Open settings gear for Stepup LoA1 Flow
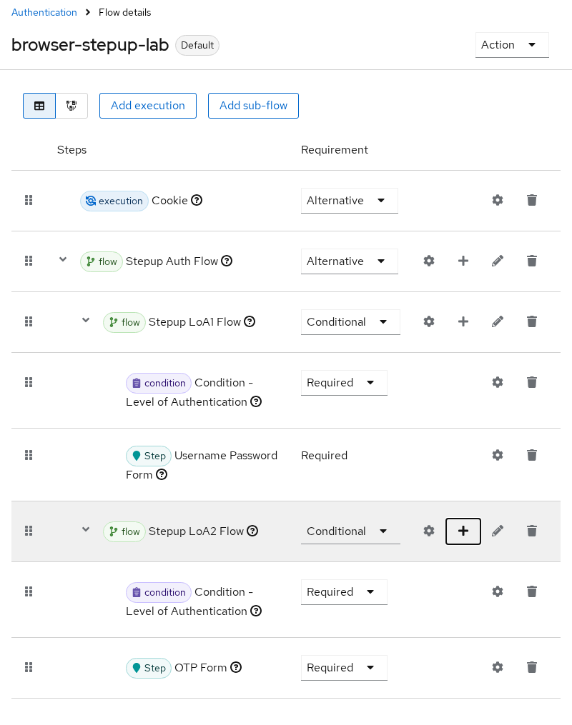The width and height of the screenshot is (572, 725). (x=429, y=321)
